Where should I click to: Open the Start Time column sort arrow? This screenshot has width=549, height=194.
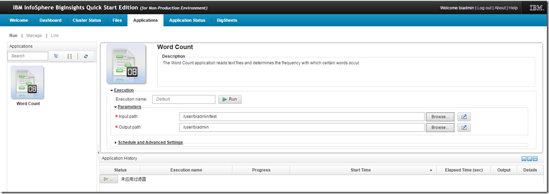coord(430,170)
